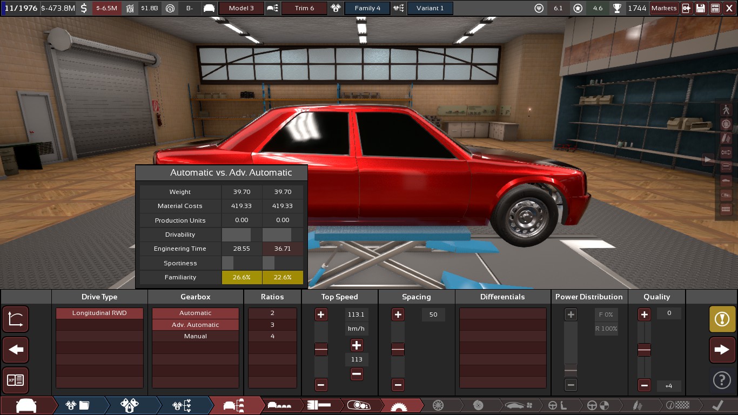This screenshot has width=738, height=415.
Task: Select the Manual gearbox option
Action: pyautogui.click(x=196, y=336)
